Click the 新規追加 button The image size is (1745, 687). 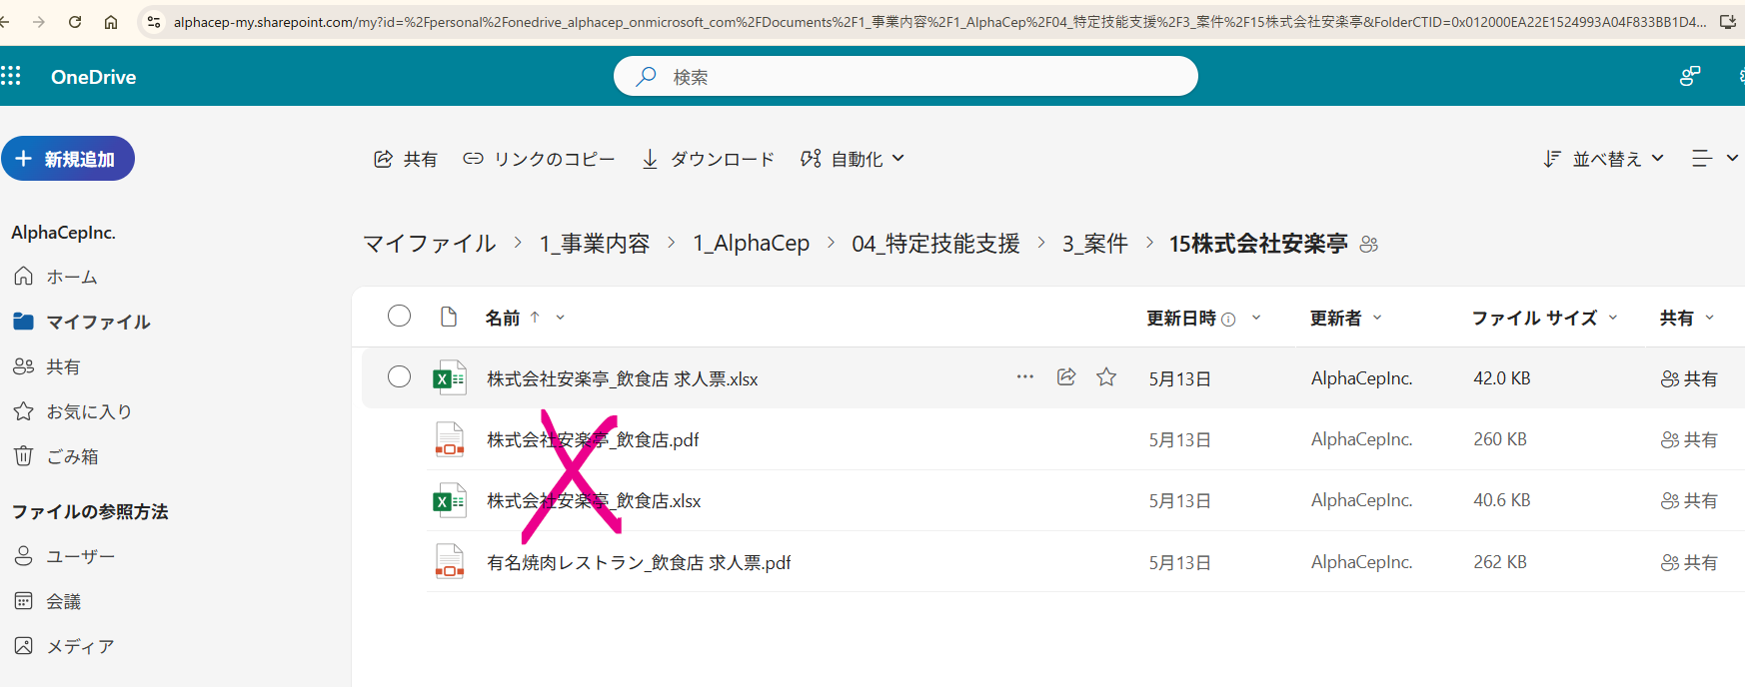(68, 159)
